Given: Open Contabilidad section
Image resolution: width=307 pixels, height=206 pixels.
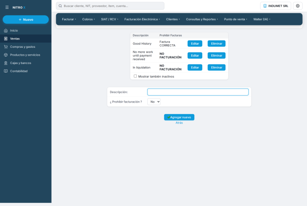Looking at the screenshot, I should (x=25, y=71).
